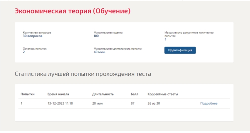Select the maximum grade value 100
Viewport: 250px width, 133px height.
pyautogui.click(x=96, y=36)
